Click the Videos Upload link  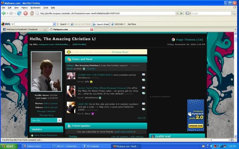click(x=54, y=107)
